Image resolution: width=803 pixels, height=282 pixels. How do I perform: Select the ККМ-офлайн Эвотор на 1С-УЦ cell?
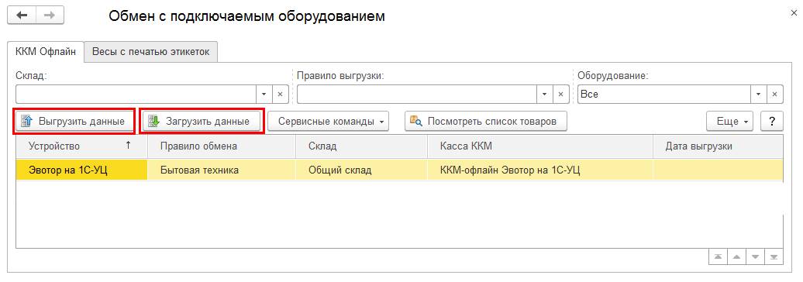click(x=539, y=170)
